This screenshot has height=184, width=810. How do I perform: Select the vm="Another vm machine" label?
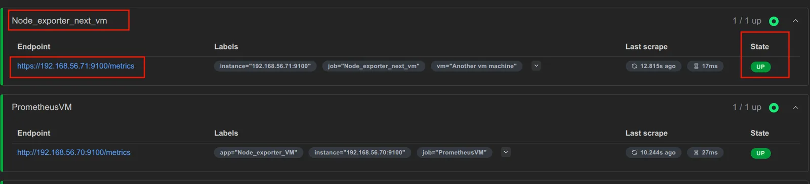[x=477, y=66]
